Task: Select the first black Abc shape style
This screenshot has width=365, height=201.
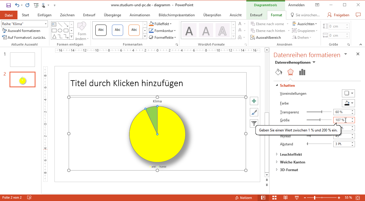Action: (x=101, y=30)
